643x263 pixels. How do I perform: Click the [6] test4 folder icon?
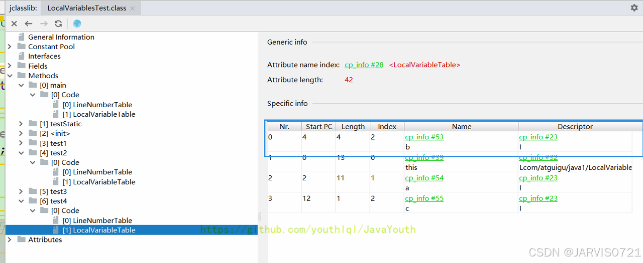33,201
